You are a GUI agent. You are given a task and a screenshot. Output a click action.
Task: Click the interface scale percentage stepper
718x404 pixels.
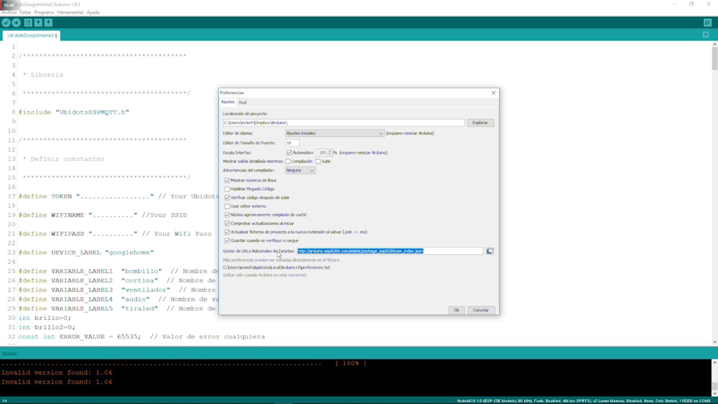point(329,153)
